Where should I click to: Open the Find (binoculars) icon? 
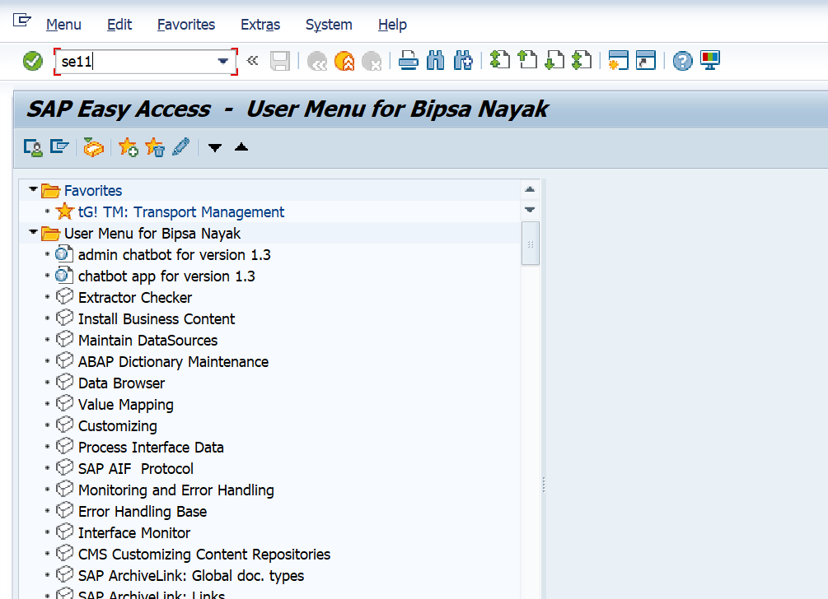(x=435, y=61)
